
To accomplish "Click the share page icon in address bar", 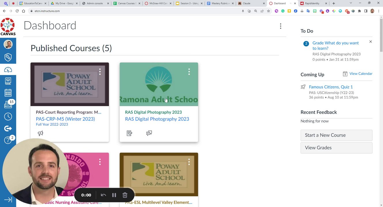I will [x=262, y=11].
